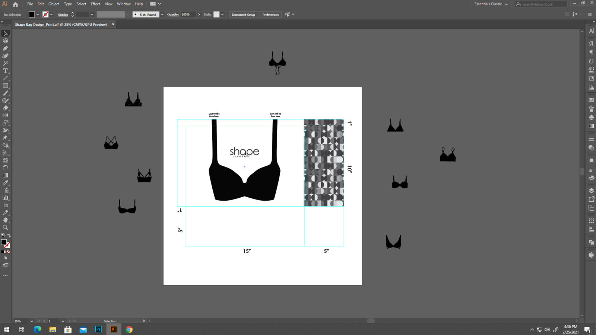The height and width of the screenshot is (335, 596).
Task: Swap fill and stroke colors
Action: click(x=9, y=236)
